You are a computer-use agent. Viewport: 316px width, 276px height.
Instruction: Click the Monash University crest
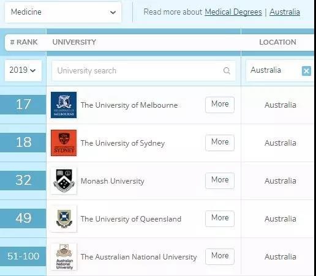64,181
